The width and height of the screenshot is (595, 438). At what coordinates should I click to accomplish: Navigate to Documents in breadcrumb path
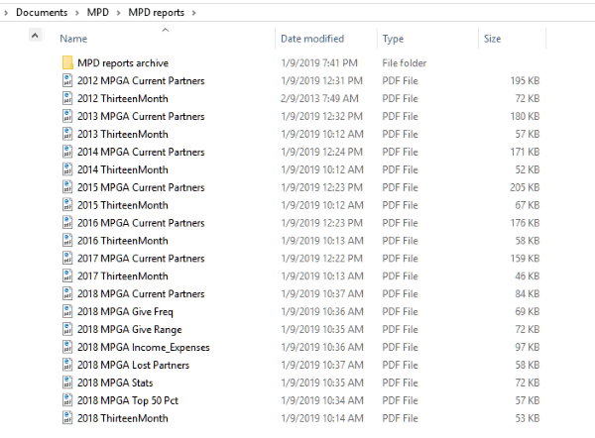41,12
